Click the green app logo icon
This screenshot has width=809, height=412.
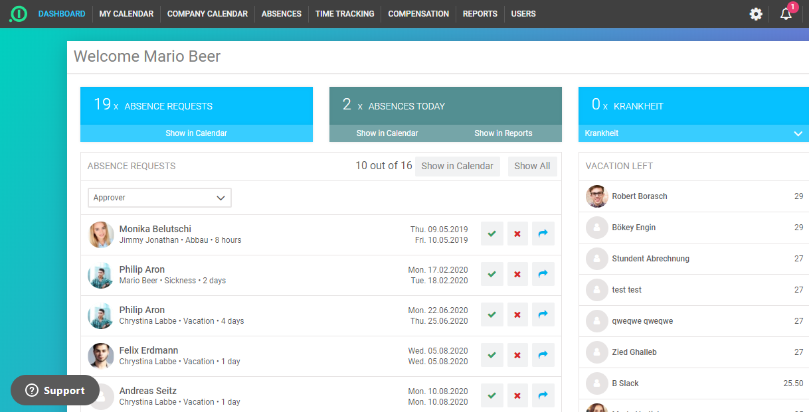click(18, 14)
